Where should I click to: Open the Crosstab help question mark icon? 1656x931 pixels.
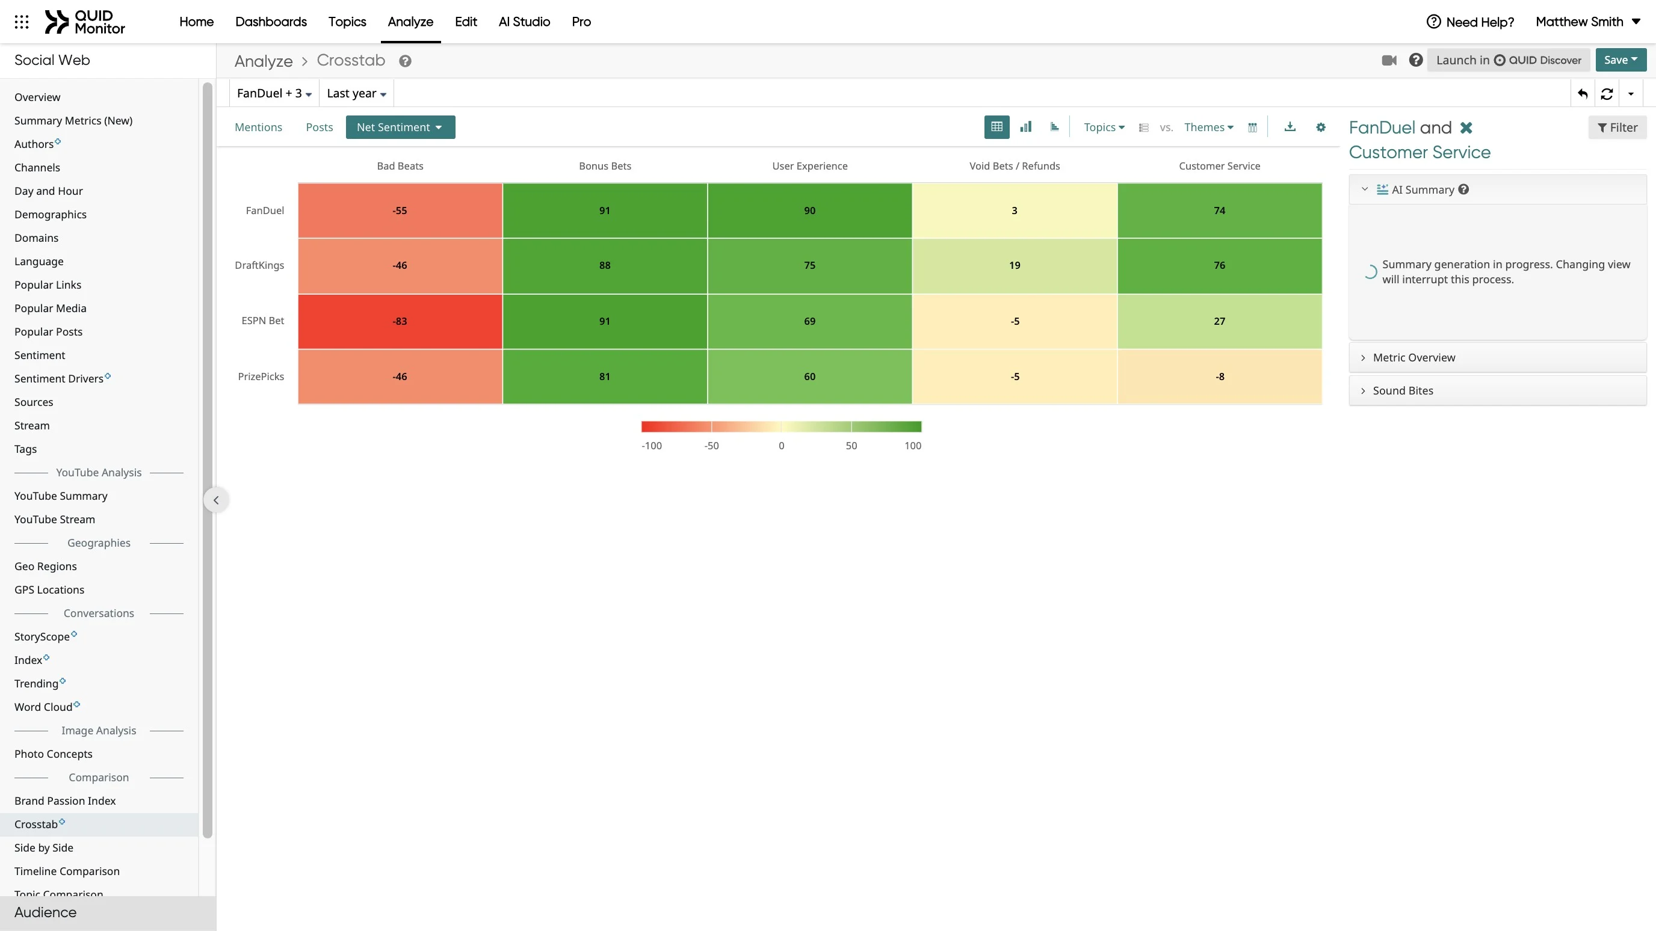click(405, 61)
